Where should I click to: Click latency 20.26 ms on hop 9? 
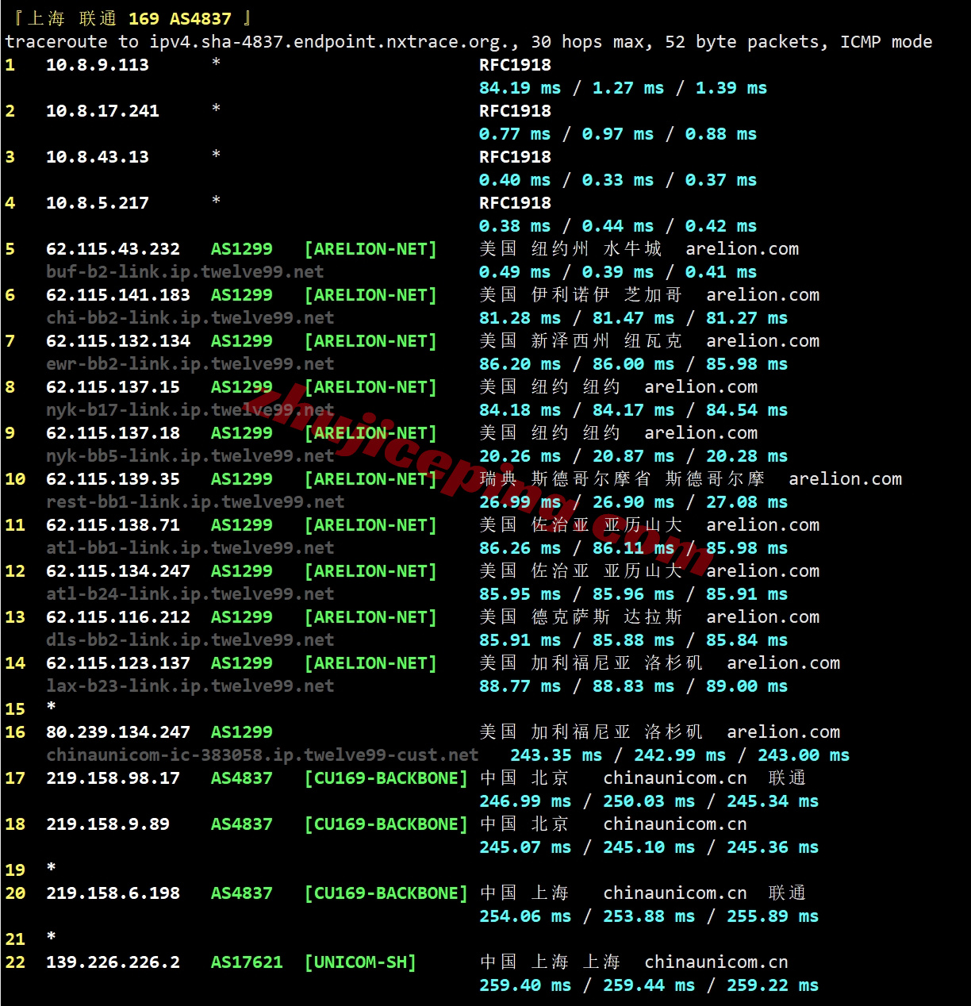pyautogui.click(x=520, y=456)
